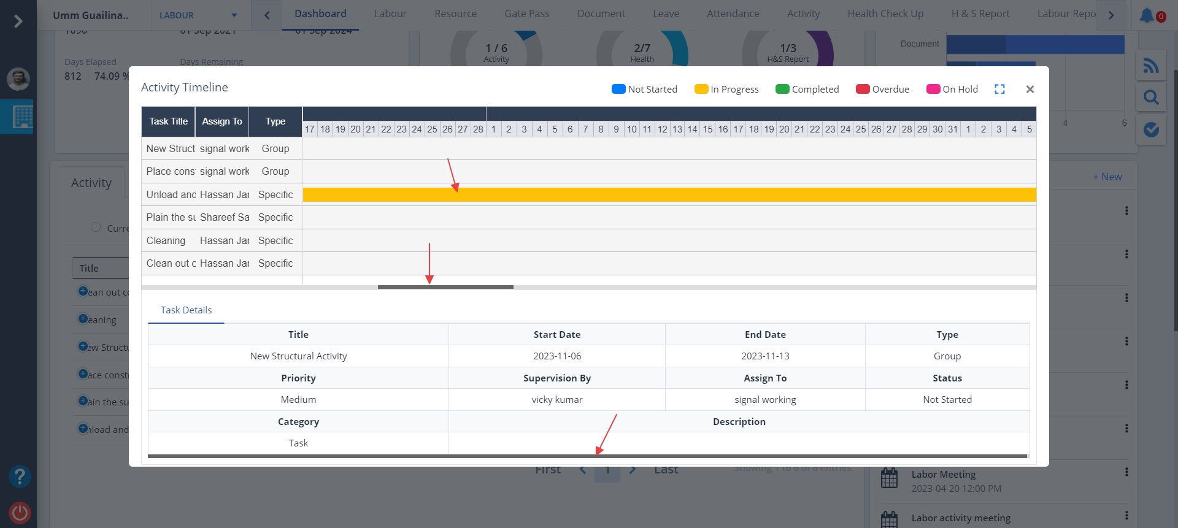Open the RSS feed icon
The height and width of the screenshot is (528, 1178).
1151,66
